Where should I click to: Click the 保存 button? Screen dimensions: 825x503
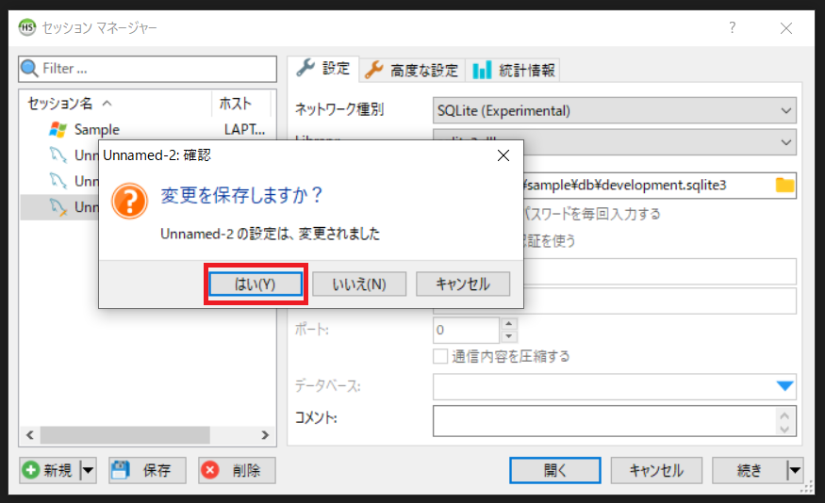147,470
